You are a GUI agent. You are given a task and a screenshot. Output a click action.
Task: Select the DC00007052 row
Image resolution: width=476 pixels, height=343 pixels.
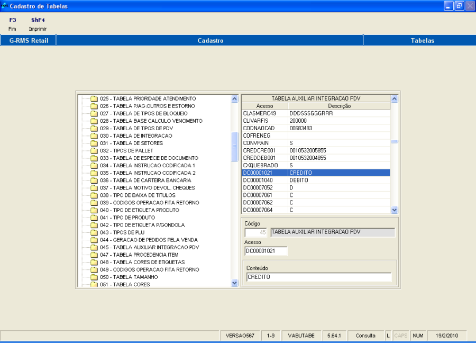(x=316, y=188)
